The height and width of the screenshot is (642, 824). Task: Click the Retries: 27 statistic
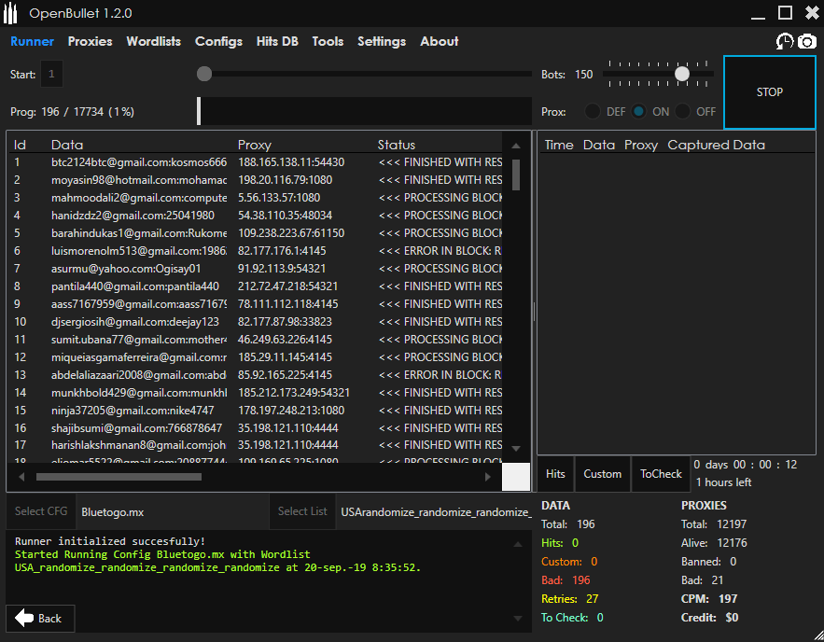click(x=569, y=599)
